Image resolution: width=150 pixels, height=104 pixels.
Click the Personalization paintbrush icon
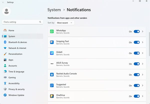(5, 54)
